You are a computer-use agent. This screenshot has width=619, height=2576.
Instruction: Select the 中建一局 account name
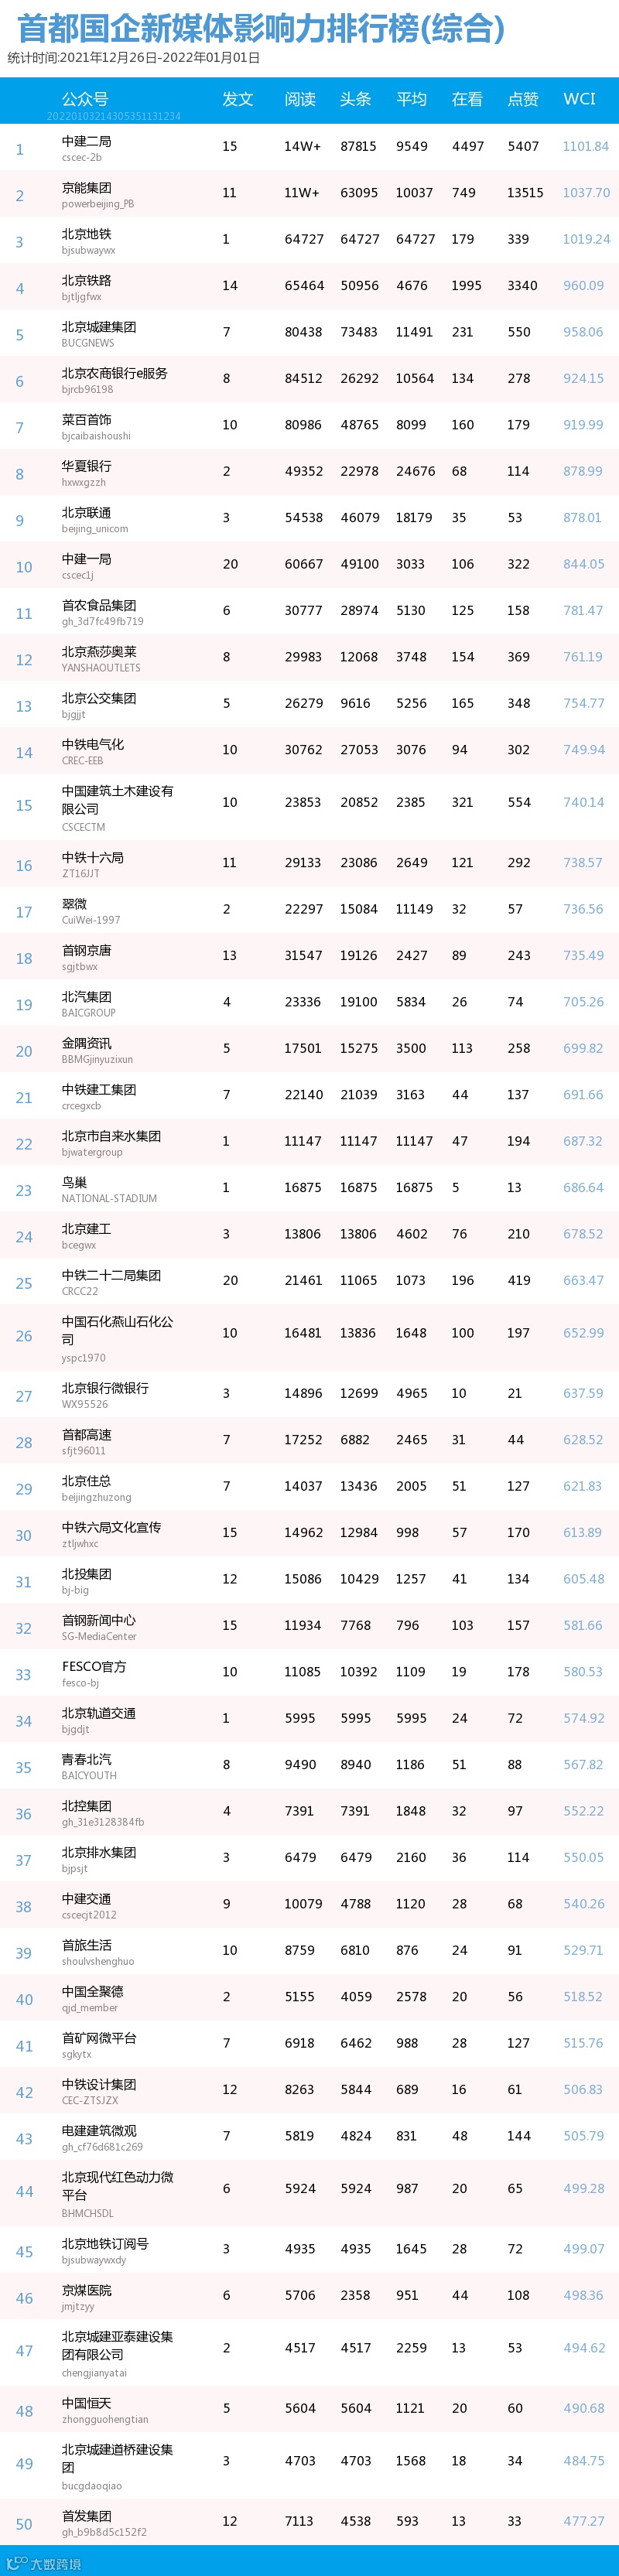coord(87,559)
